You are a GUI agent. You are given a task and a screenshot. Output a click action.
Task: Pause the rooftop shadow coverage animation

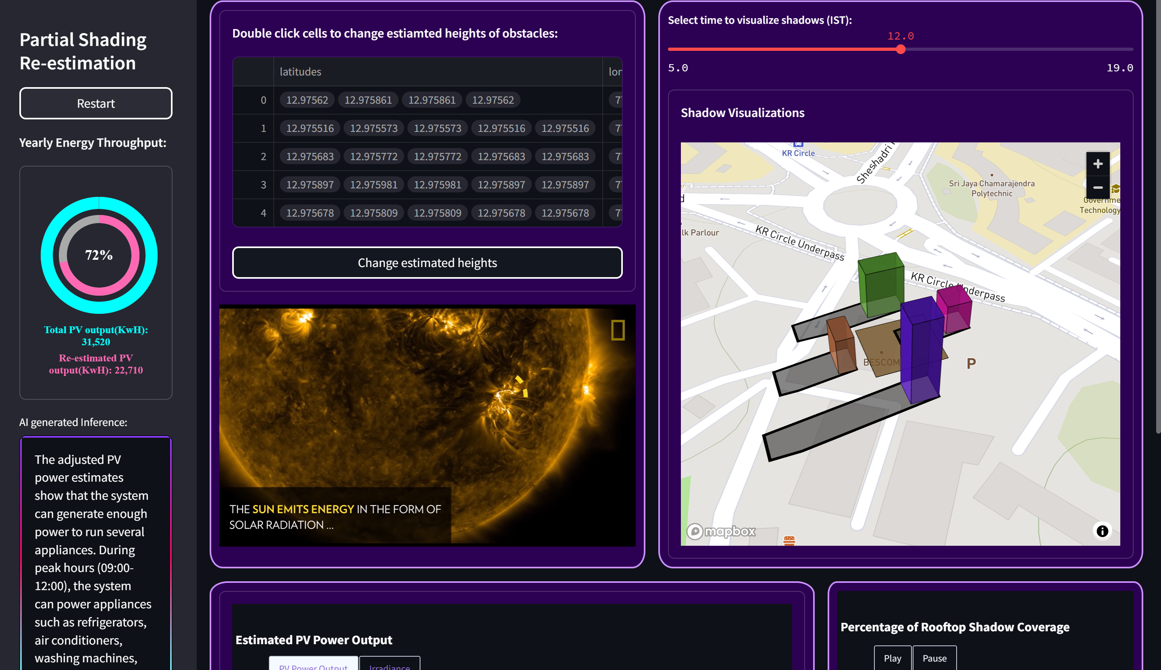pyautogui.click(x=934, y=658)
